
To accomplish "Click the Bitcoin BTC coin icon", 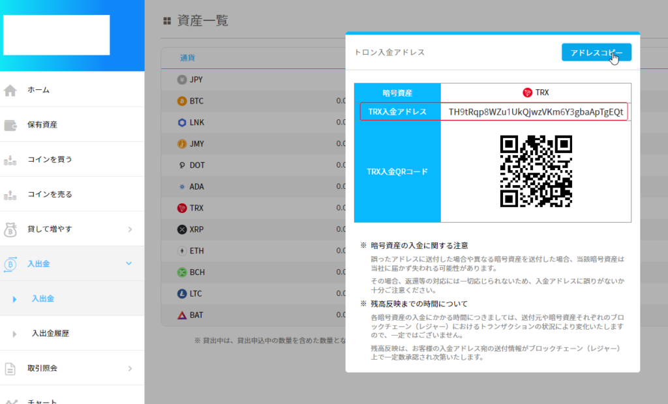I will (182, 101).
